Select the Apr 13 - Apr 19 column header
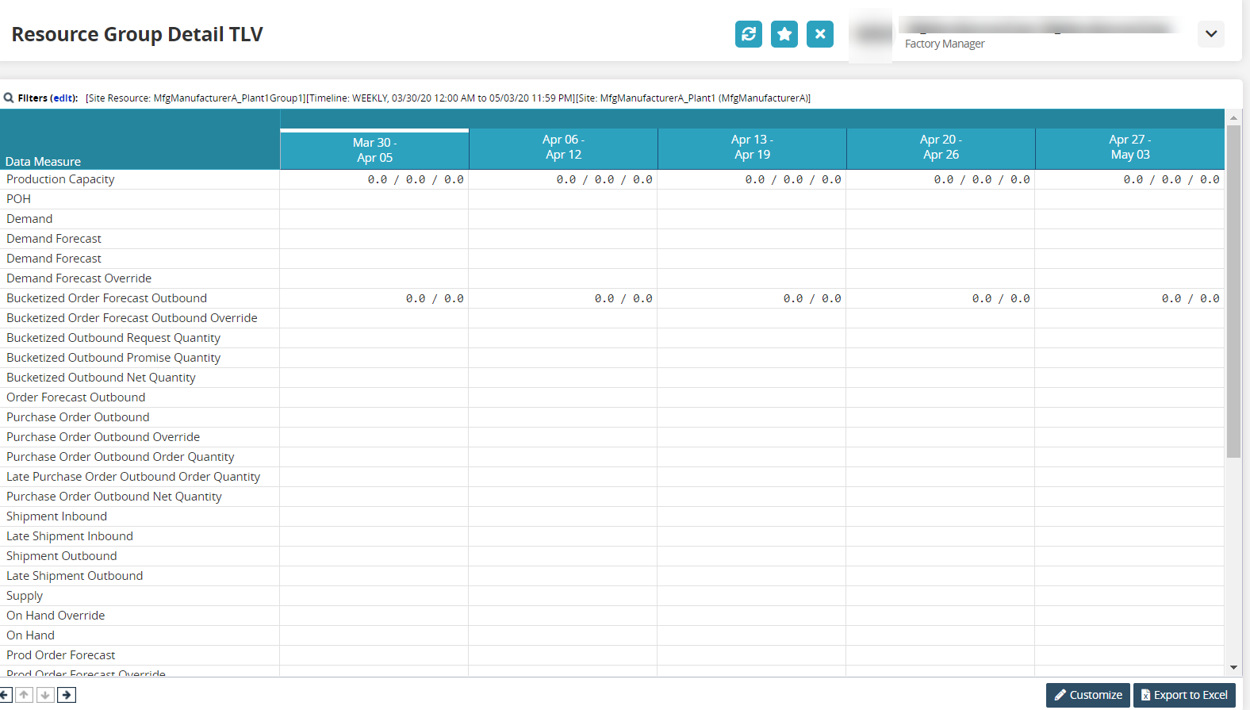 [752, 148]
